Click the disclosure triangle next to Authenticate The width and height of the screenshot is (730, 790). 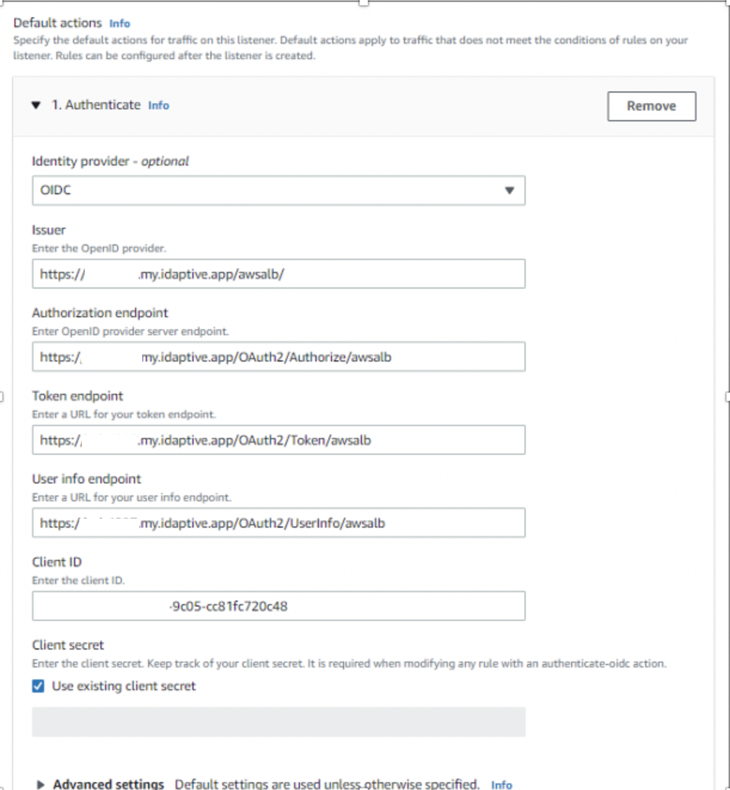(36, 105)
